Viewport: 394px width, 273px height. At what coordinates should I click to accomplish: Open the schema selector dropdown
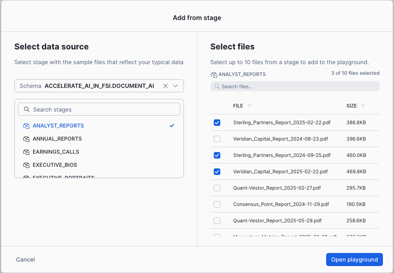click(176, 86)
